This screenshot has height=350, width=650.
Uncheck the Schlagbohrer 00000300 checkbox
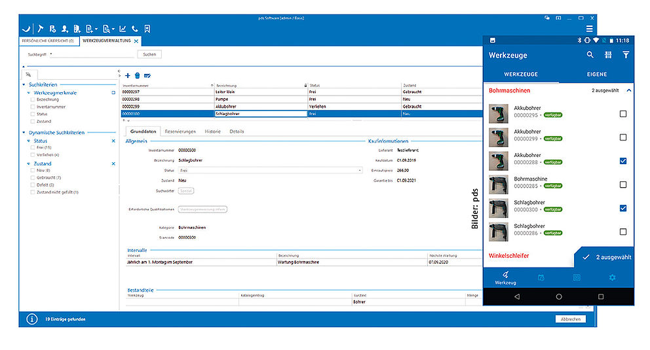coord(622,208)
